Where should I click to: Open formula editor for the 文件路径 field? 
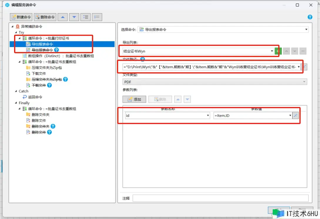[x=304, y=67]
